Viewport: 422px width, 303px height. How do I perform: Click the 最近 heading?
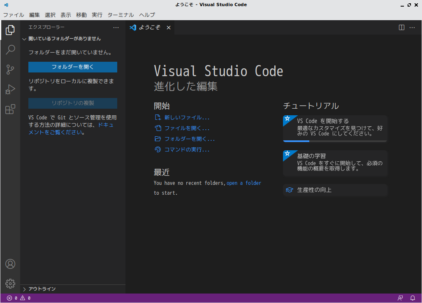coord(162,172)
